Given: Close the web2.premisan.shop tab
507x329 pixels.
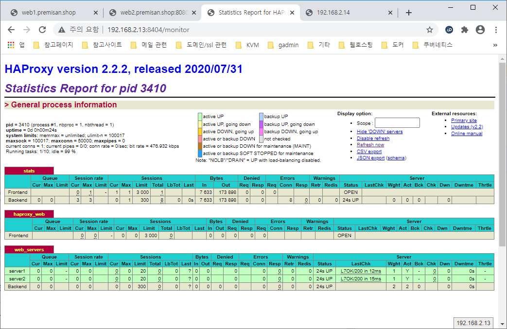Looking at the screenshot, I should (193, 13).
